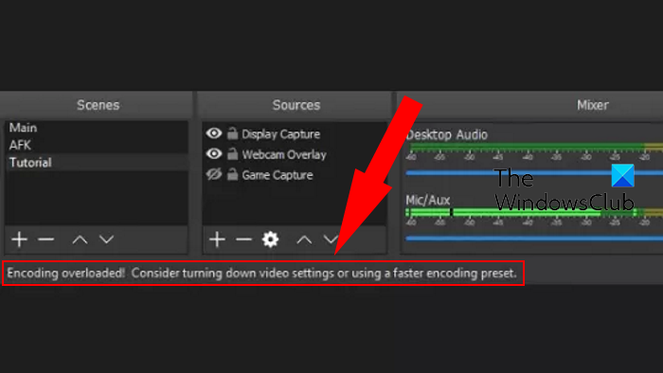Image resolution: width=663 pixels, height=373 pixels.
Task: Adjust Desktop Audio volume slider
Action: coord(534,172)
